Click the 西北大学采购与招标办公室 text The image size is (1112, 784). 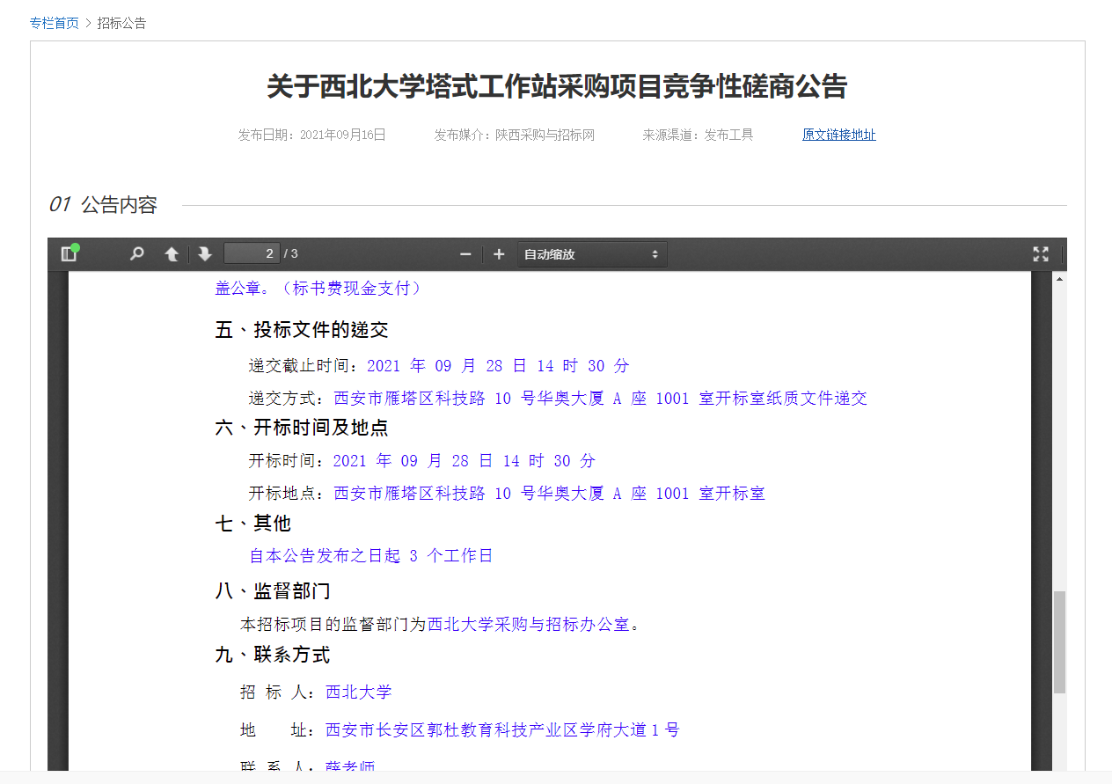coord(528,624)
